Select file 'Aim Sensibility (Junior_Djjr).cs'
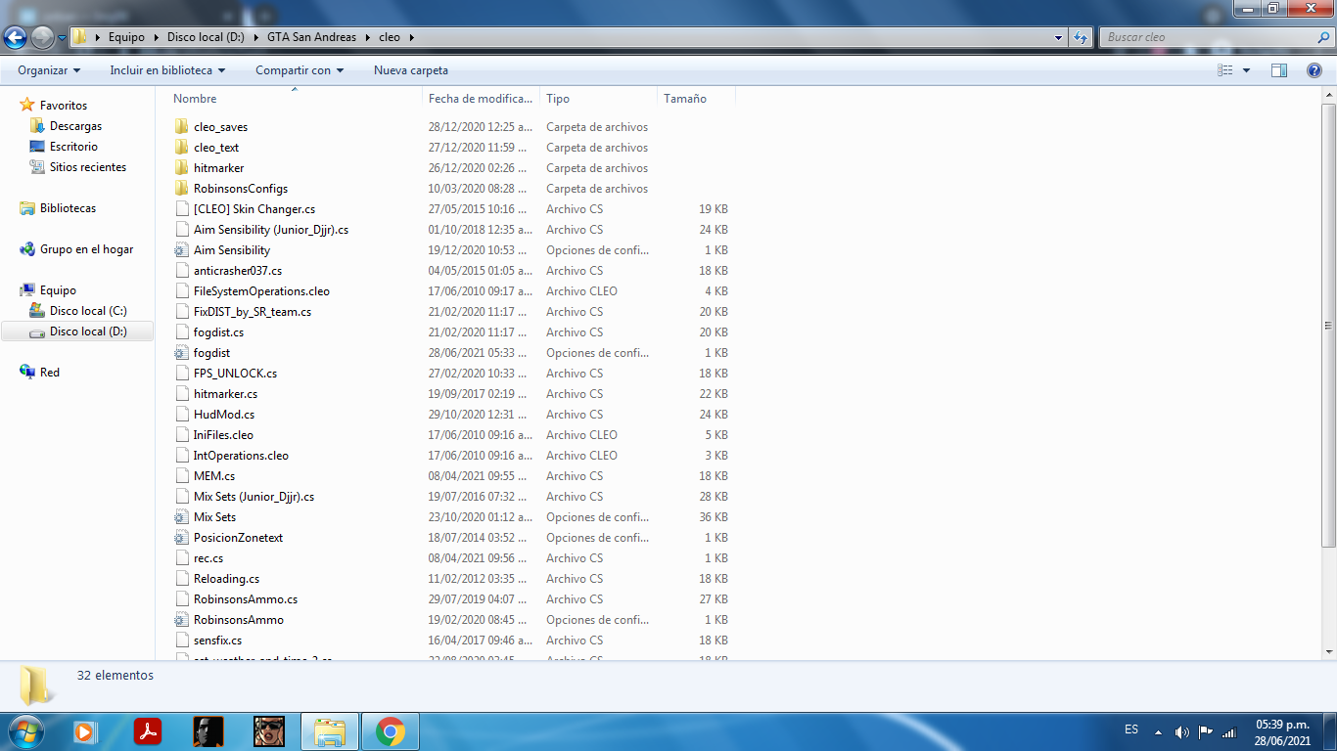1337x751 pixels. point(271,230)
